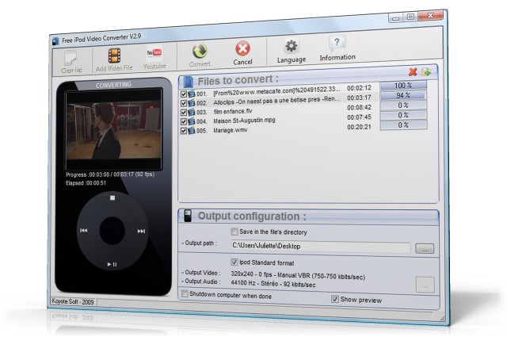507x337 pixels.
Task: Click next track on iPod wheel
Action: (141, 231)
